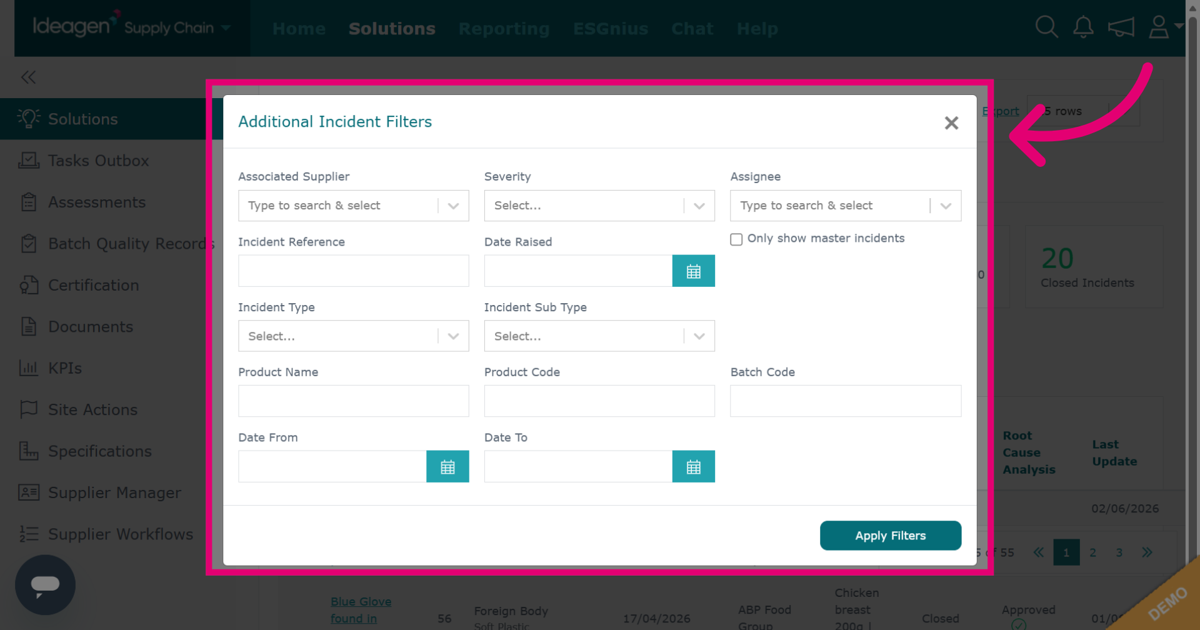1200x630 pixels.
Task: Open Specifications in sidebar
Action: click(100, 451)
